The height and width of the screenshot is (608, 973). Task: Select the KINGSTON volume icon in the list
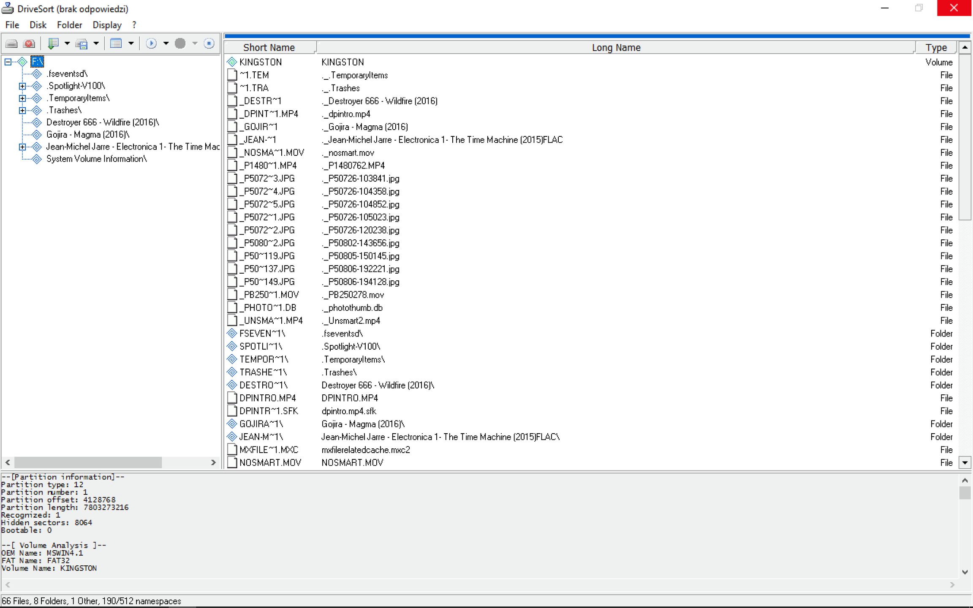[x=232, y=62]
